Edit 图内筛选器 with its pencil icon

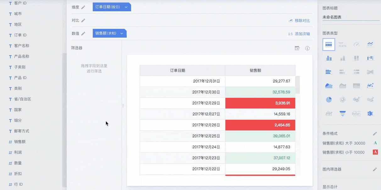click(375, 169)
